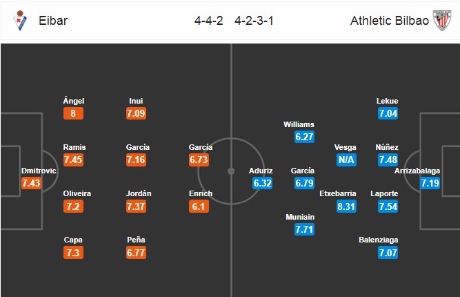Click the Eibar club crest icon
The width and height of the screenshot is (460, 297).
coord(19,21)
